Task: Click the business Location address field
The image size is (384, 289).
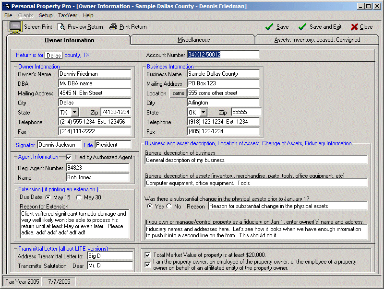Action: point(223,93)
